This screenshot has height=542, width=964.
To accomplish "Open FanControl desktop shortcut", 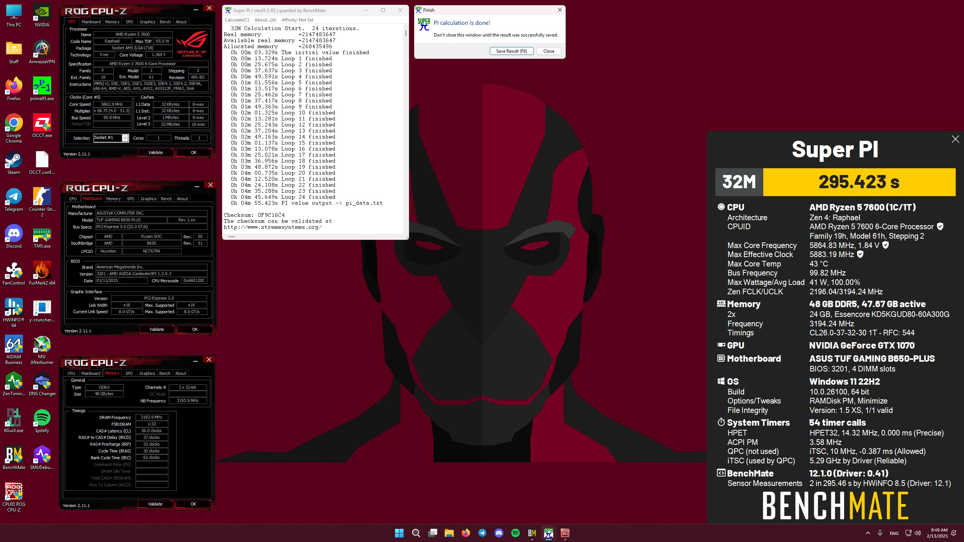I will (14, 274).
